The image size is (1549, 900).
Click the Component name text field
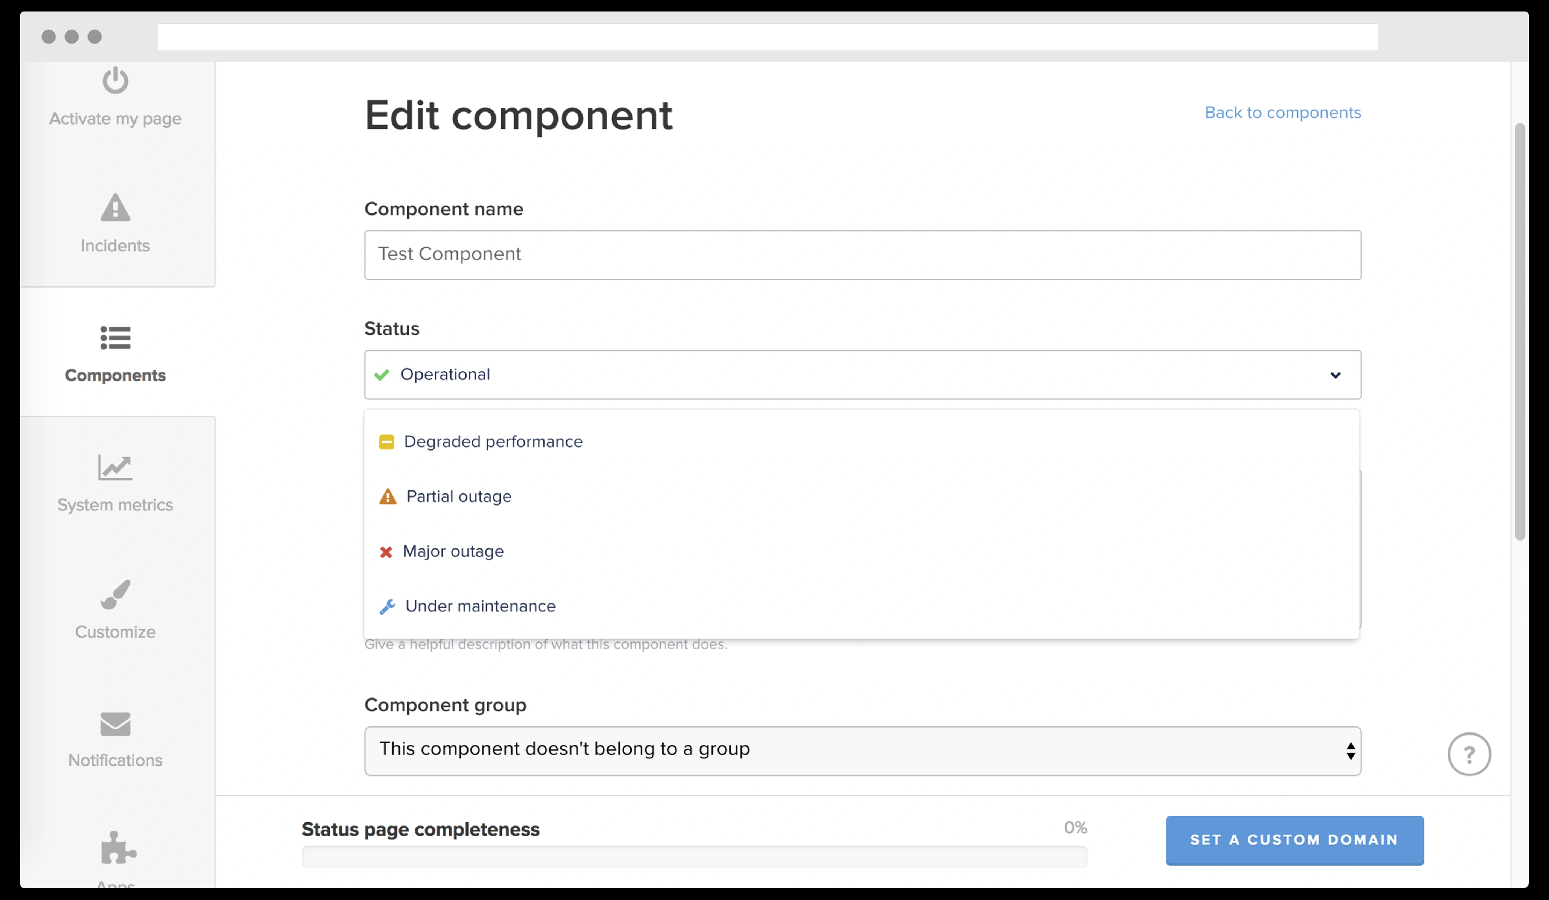pos(862,255)
